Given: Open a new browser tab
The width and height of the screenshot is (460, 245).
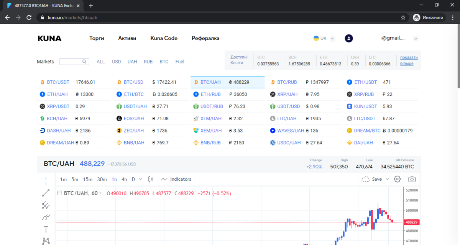Looking at the screenshot, I should click(x=91, y=6).
